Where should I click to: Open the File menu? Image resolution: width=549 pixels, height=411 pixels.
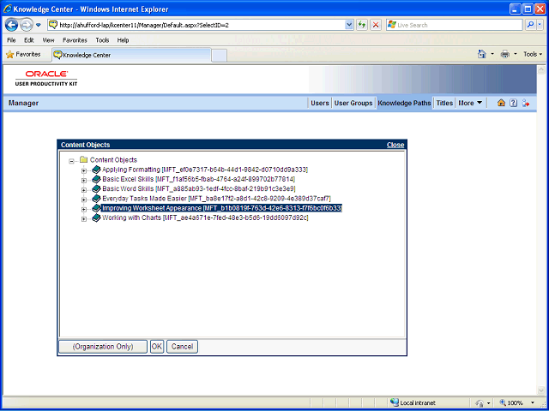pyautogui.click(x=11, y=40)
